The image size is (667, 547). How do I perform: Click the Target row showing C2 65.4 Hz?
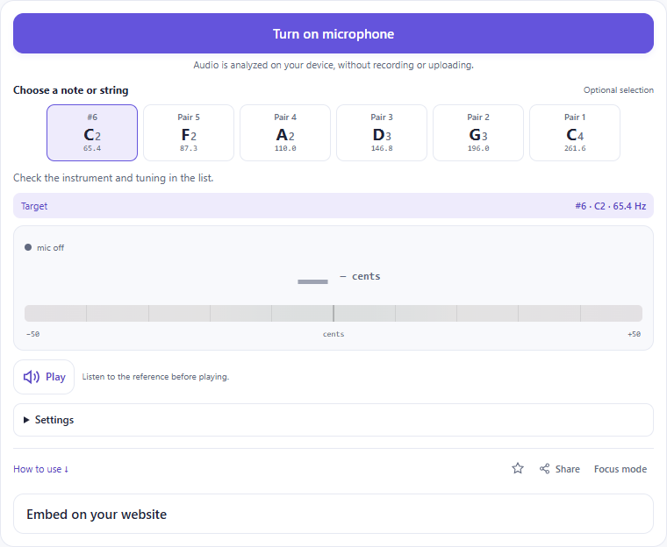tap(333, 206)
